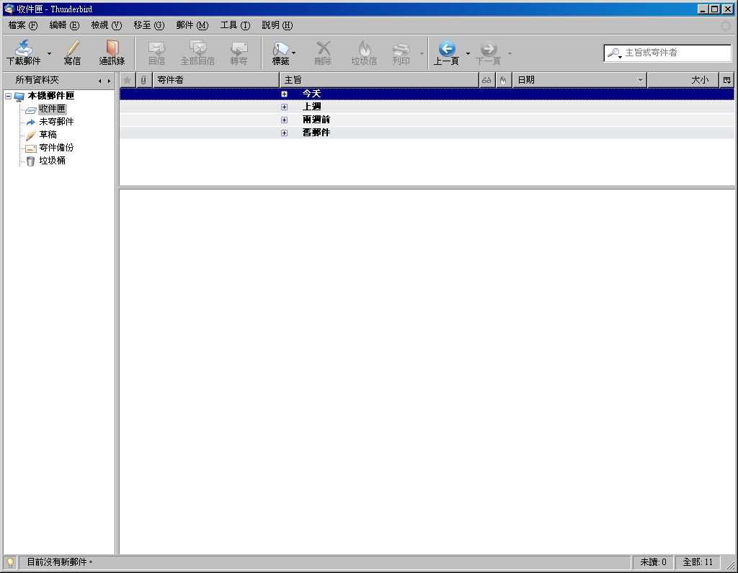The width and height of the screenshot is (738, 573).
Task: Open the 檔案 menu
Action: coord(23,25)
